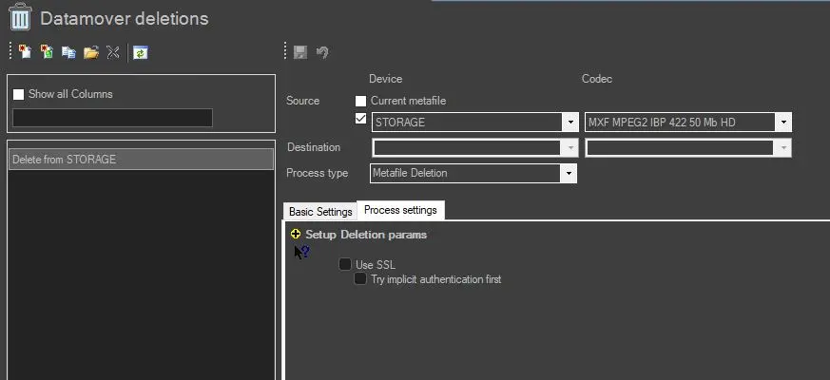Screen dimensions: 830x380
Task: Click the new item icon with green arrow
Action: [x=47, y=52]
